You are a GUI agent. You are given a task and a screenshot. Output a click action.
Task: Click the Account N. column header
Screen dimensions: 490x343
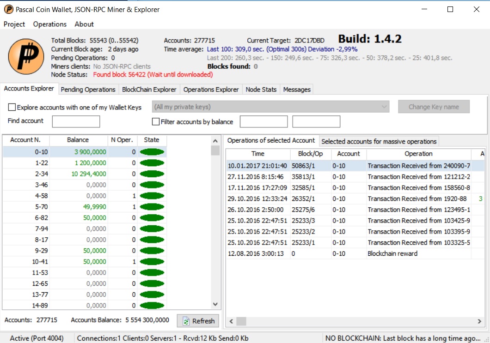(x=25, y=140)
